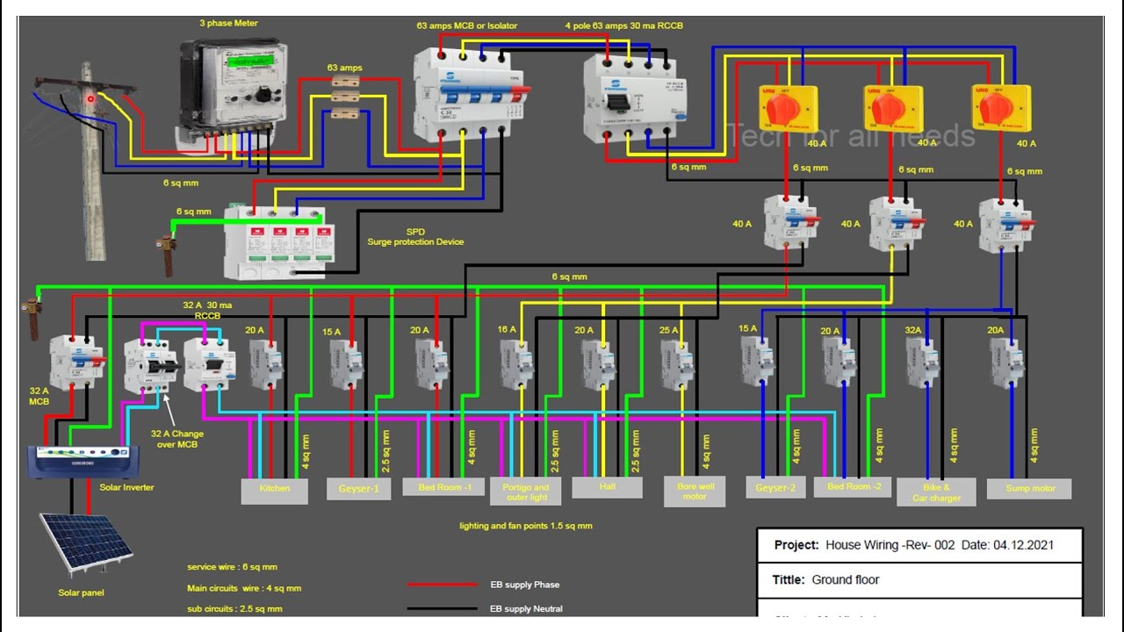Image resolution: width=1124 pixels, height=632 pixels.
Task: Select the 'EB supply Phase' legend text
Action: click(524, 585)
